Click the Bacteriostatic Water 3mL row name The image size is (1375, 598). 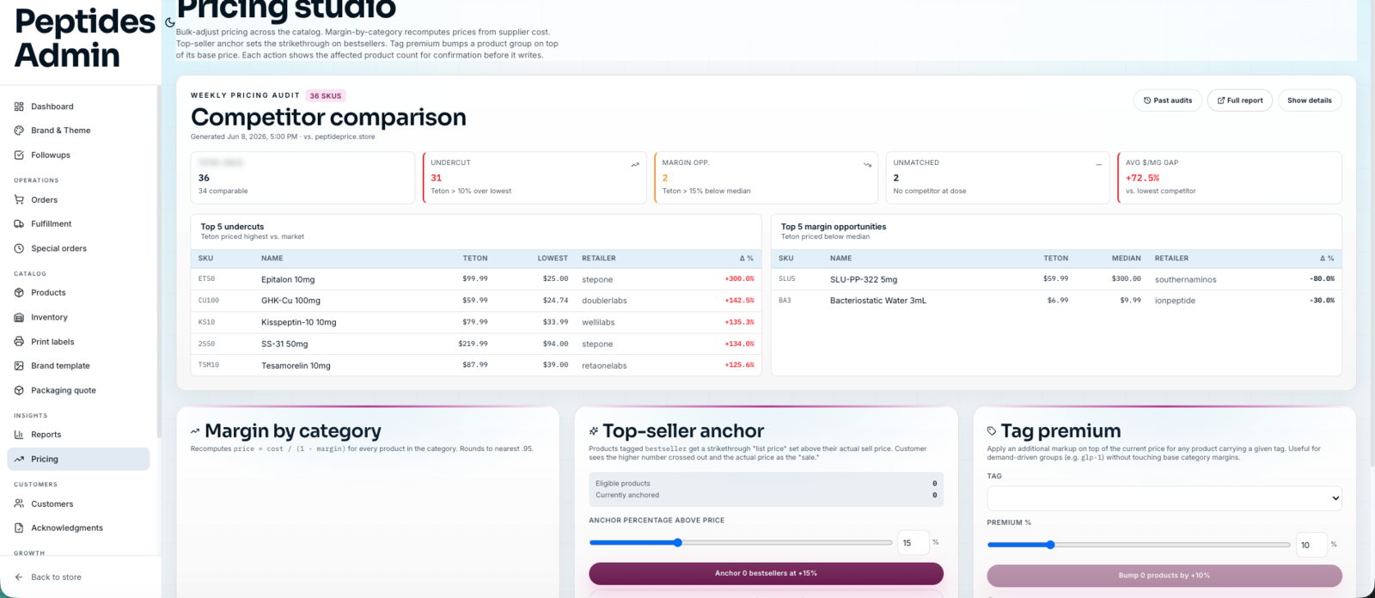point(878,301)
